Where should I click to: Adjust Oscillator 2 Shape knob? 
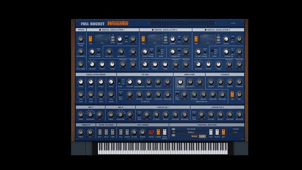(173, 39)
